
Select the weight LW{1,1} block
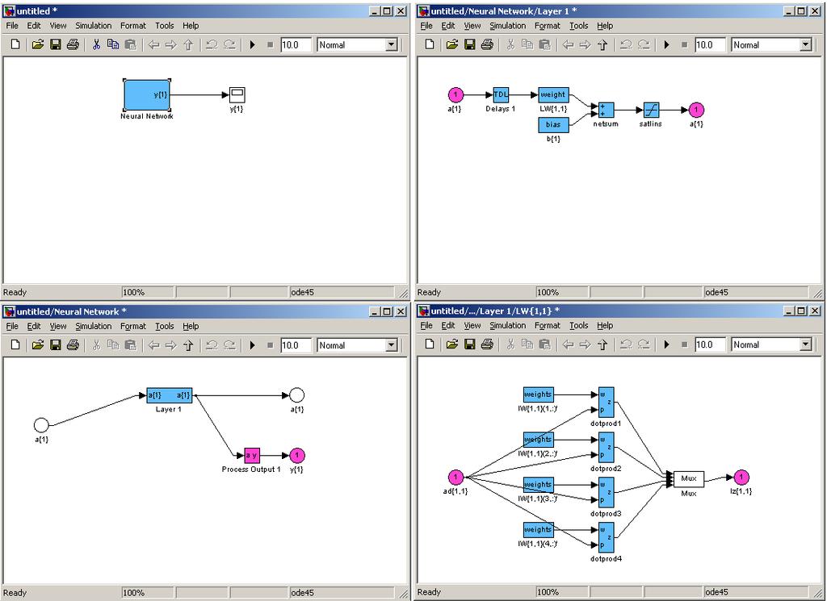553,95
